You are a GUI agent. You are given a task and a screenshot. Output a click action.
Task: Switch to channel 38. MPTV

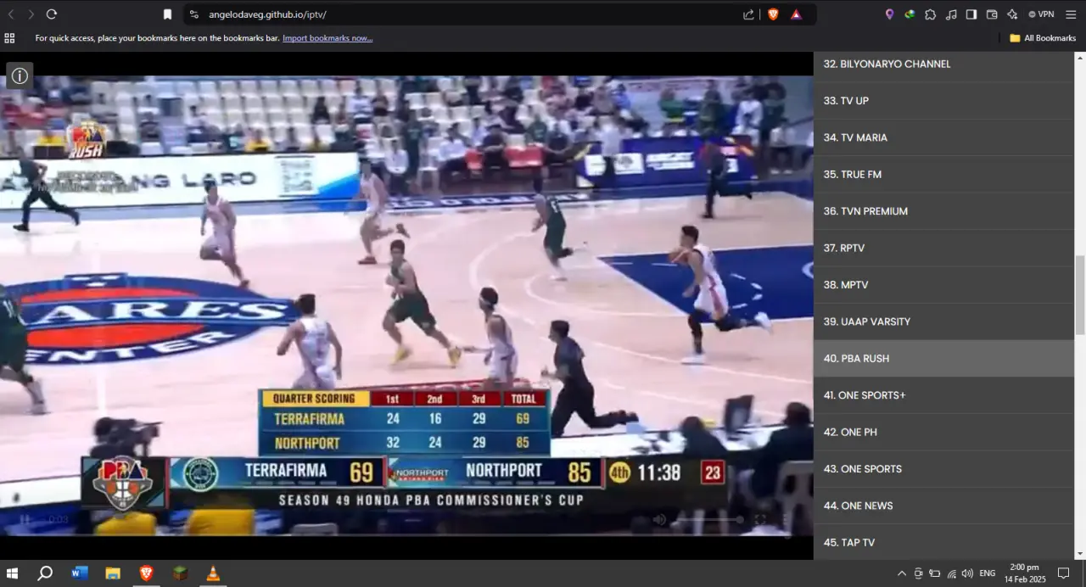[x=943, y=285]
